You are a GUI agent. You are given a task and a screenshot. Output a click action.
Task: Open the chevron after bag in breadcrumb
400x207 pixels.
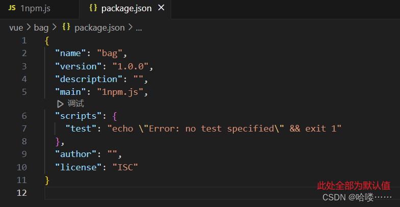click(54, 28)
